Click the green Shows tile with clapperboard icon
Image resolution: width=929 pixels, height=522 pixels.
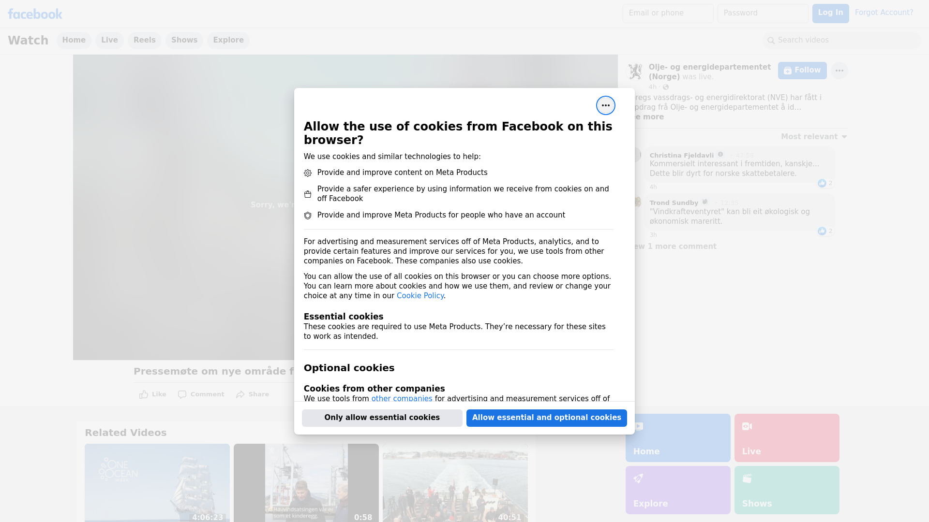pyautogui.click(x=787, y=490)
